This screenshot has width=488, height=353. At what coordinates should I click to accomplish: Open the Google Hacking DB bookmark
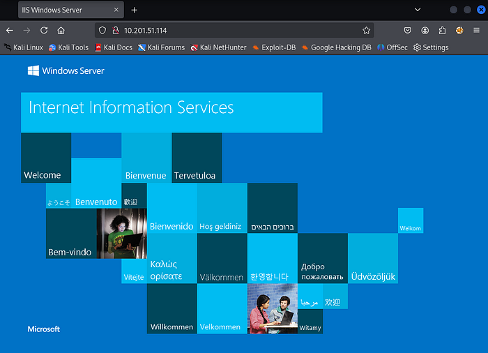[x=337, y=47]
